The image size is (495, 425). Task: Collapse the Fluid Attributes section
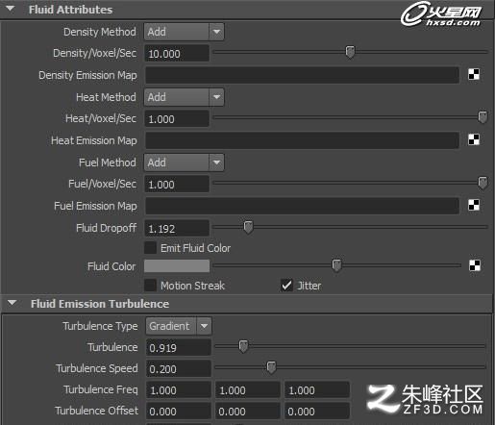click(11, 9)
